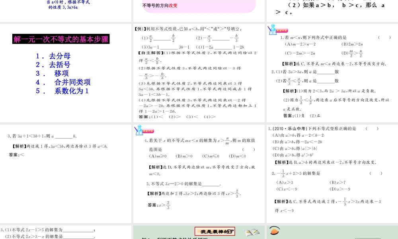Click the orange eye-shaped icon on the bottom right slide
This screenshot has width=398, height=239.
(275, 231)
